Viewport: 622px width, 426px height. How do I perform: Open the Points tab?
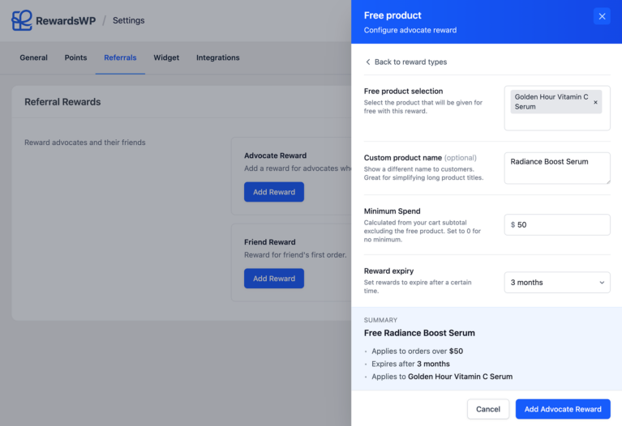(x=75, y=58)
